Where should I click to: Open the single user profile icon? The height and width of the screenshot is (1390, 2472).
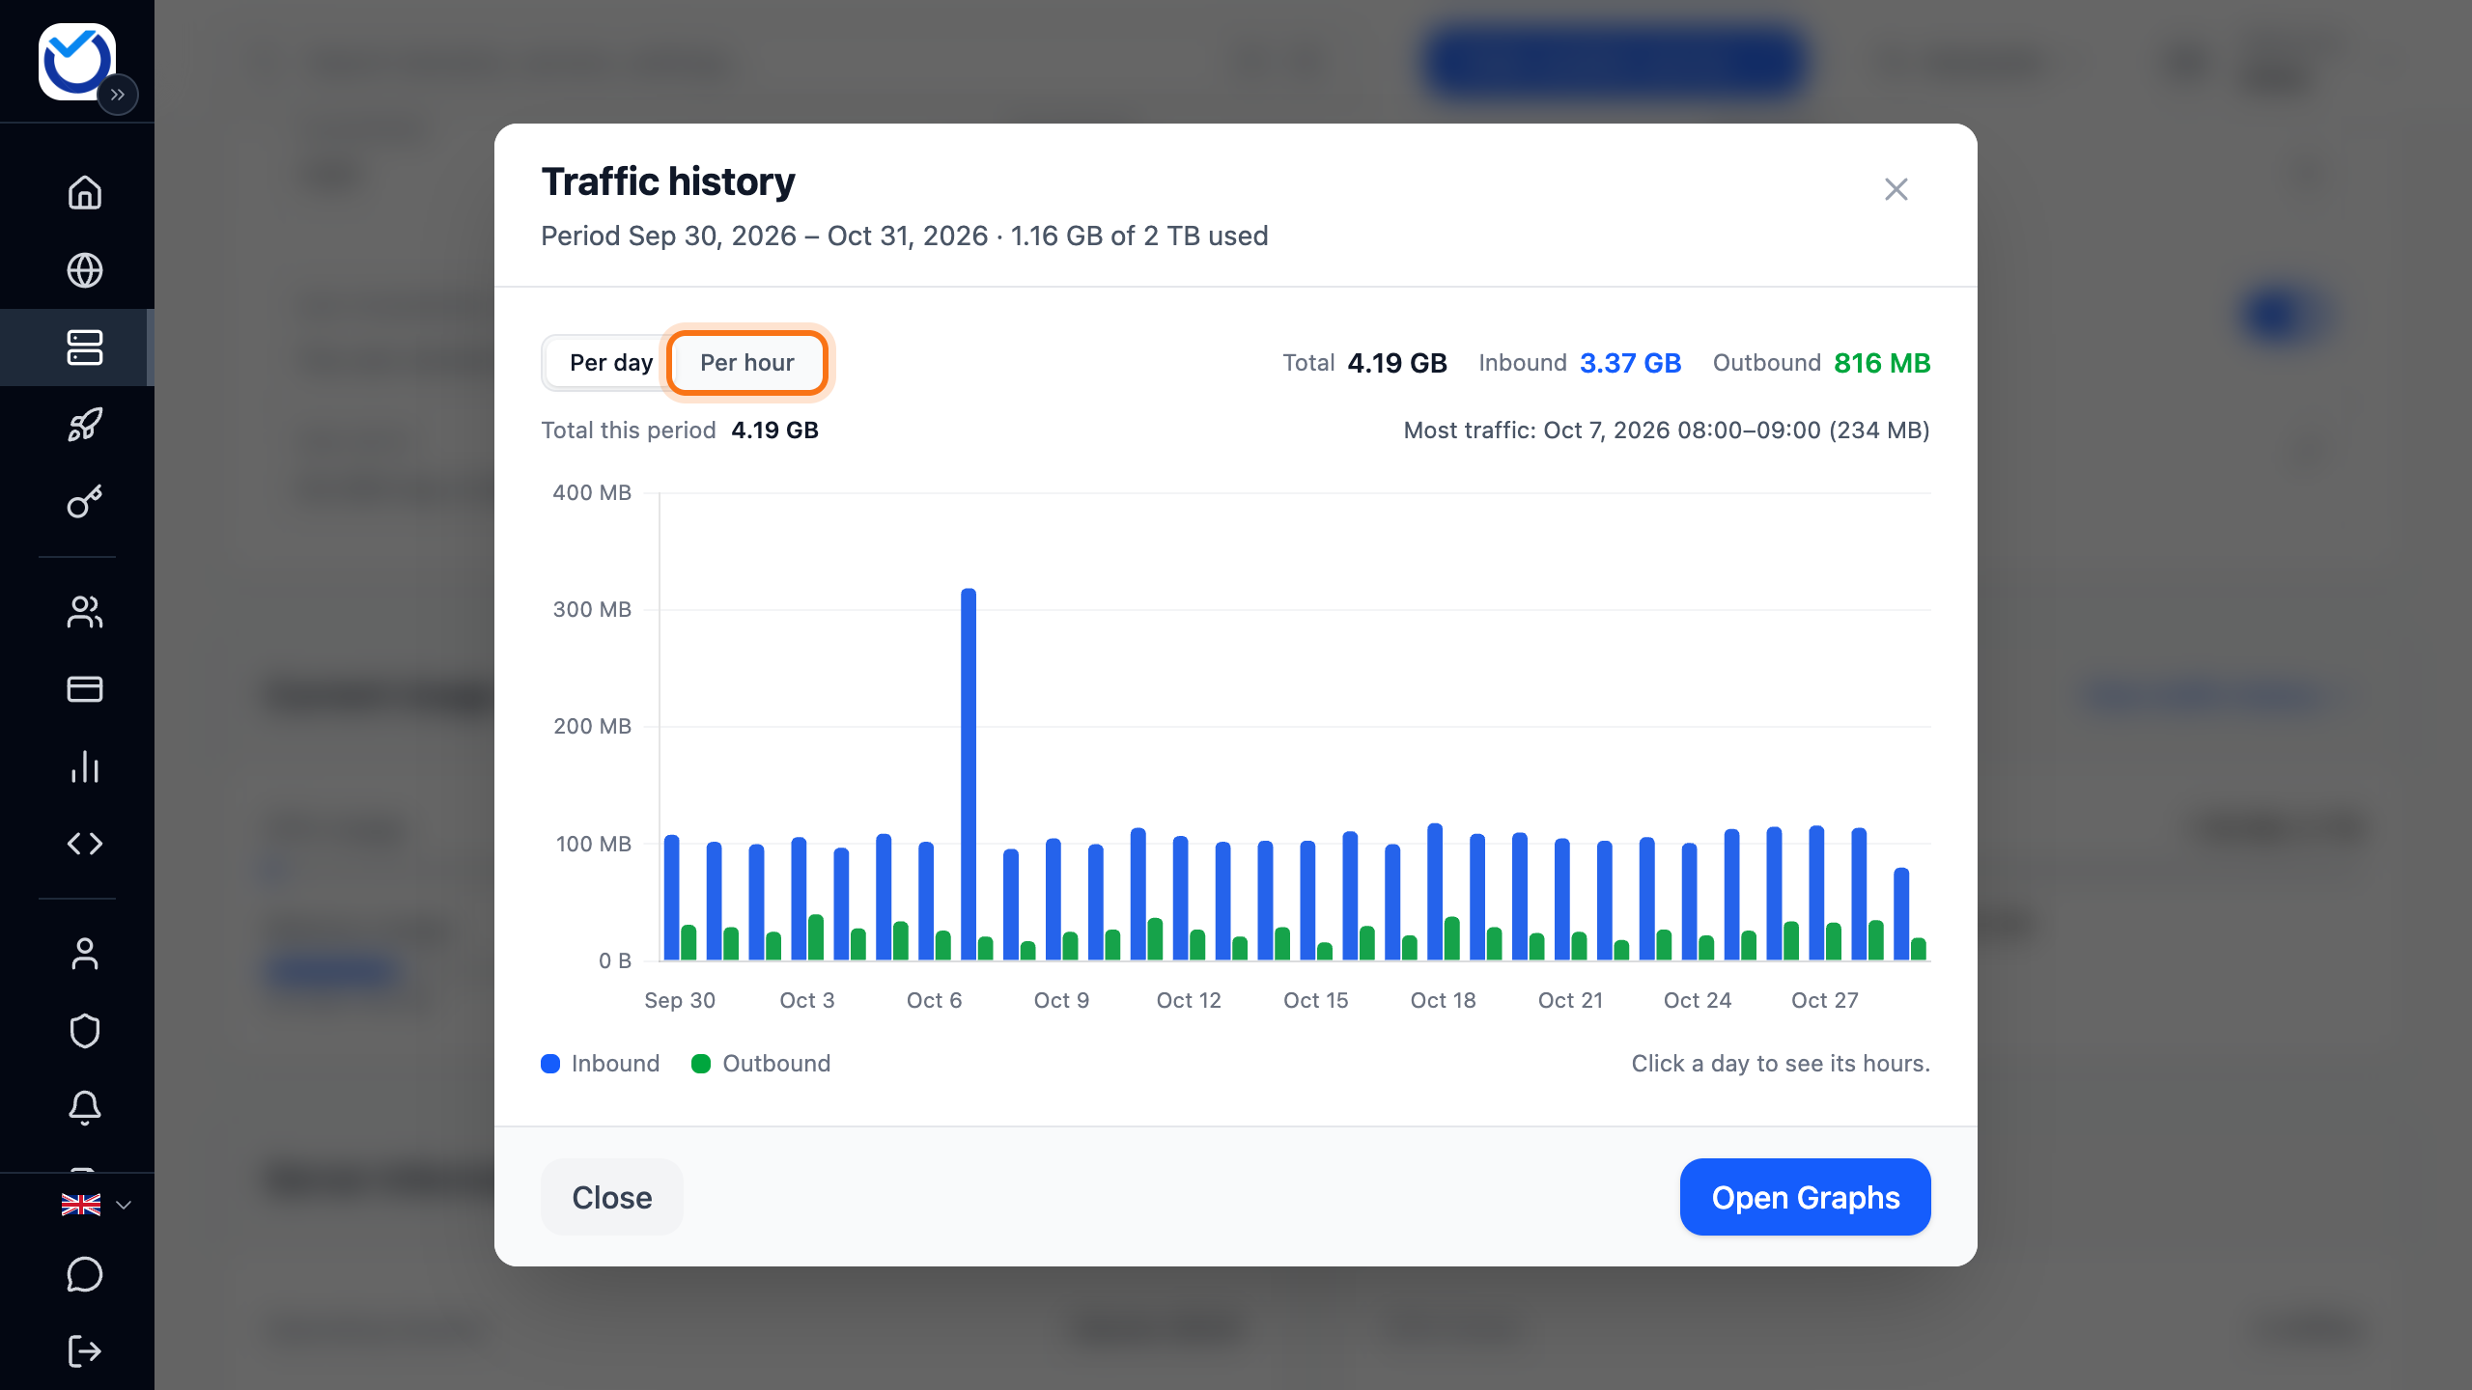[x=85, y=954]
